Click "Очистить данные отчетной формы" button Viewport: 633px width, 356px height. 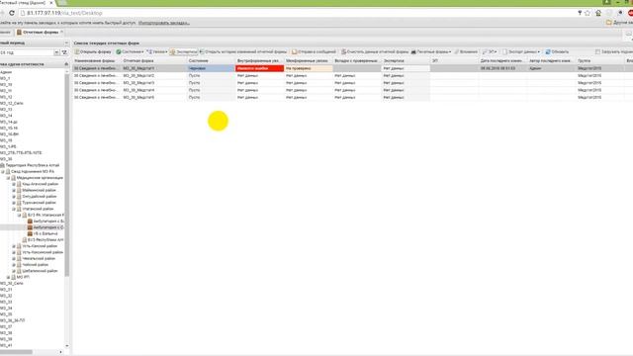(x=375, y=51)
